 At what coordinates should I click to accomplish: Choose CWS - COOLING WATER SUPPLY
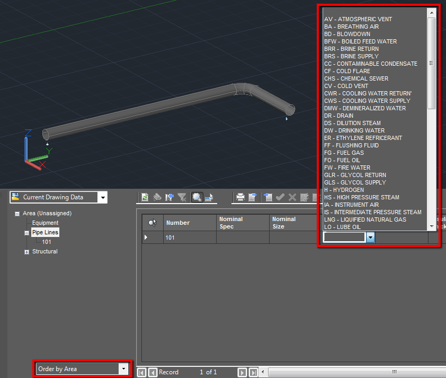(x=367, y=101)
